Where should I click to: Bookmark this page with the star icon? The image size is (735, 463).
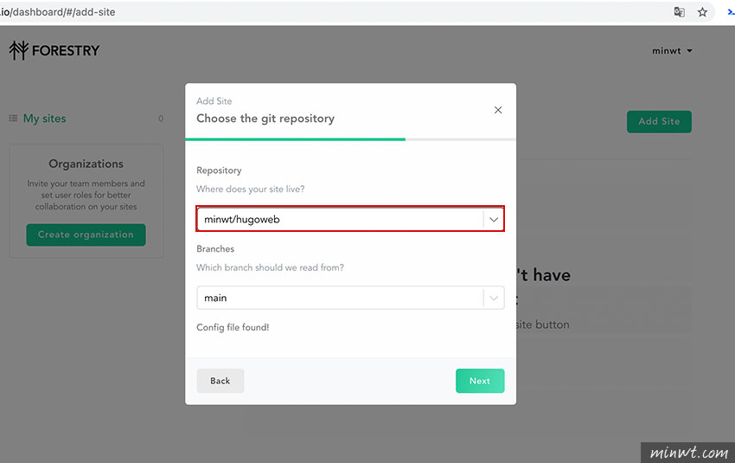(702, 12)
